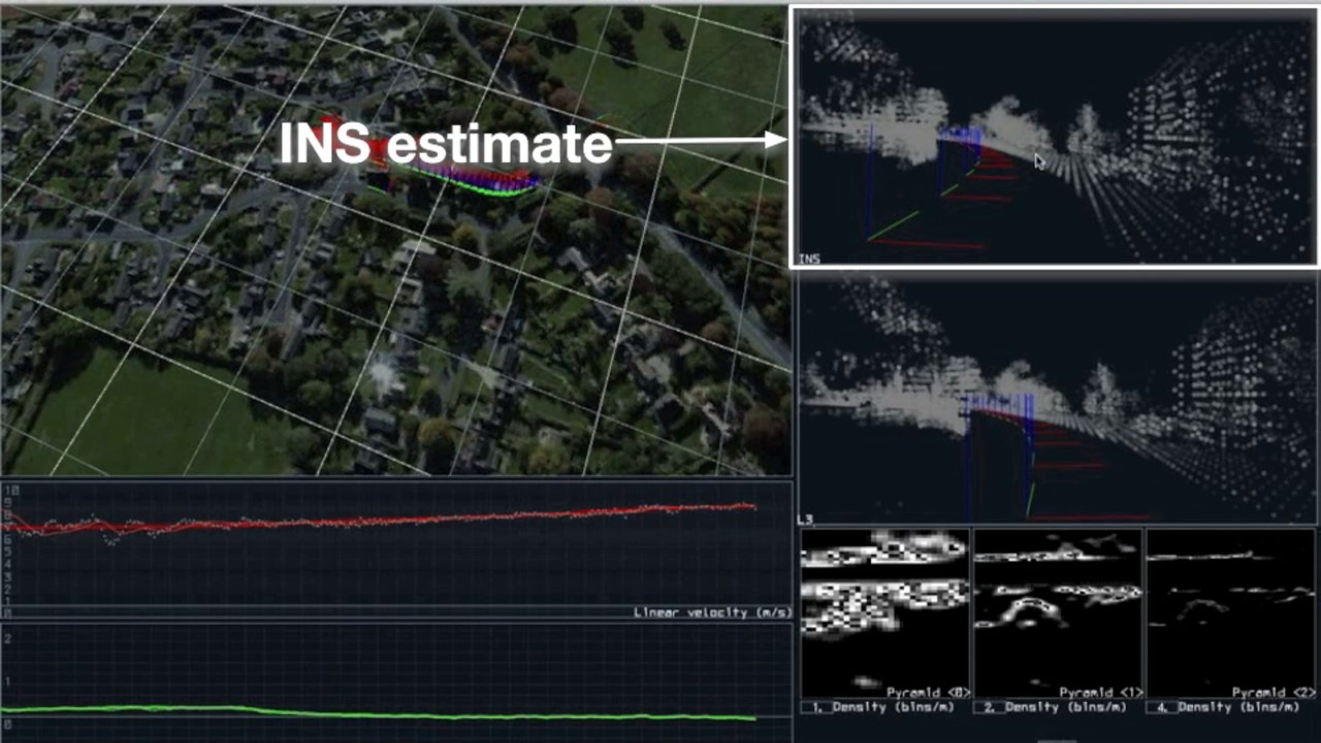This screenshot has width=1321, height=743.
Task: Click the INS label in point cloud panel
Action: [x=809, y=259]
